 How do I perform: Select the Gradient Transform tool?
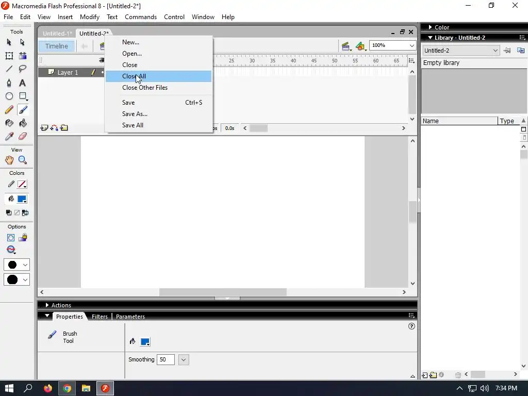pyautogui.click(x=23, y=56)
